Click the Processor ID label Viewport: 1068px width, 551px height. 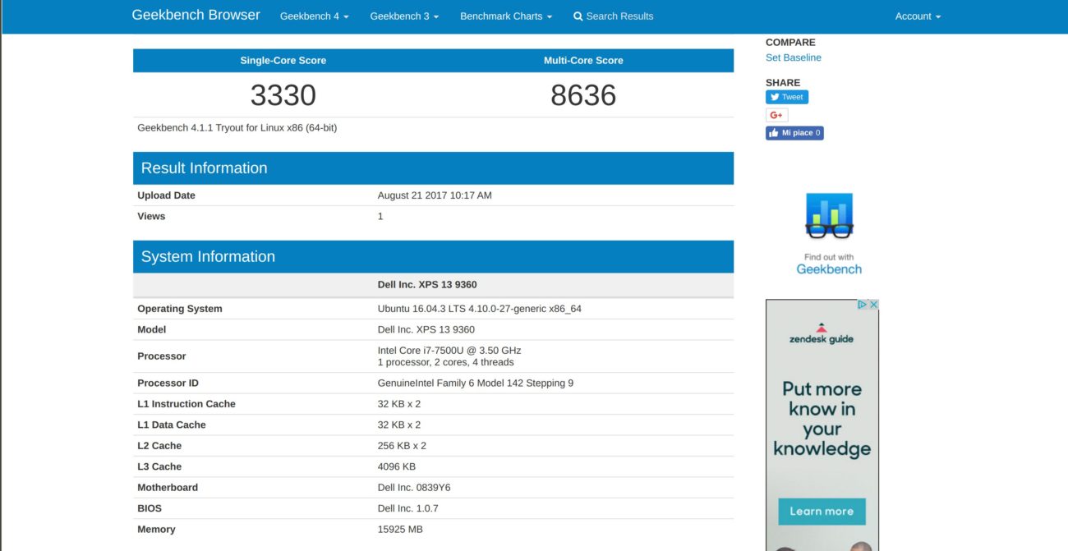tap(168, 383)
